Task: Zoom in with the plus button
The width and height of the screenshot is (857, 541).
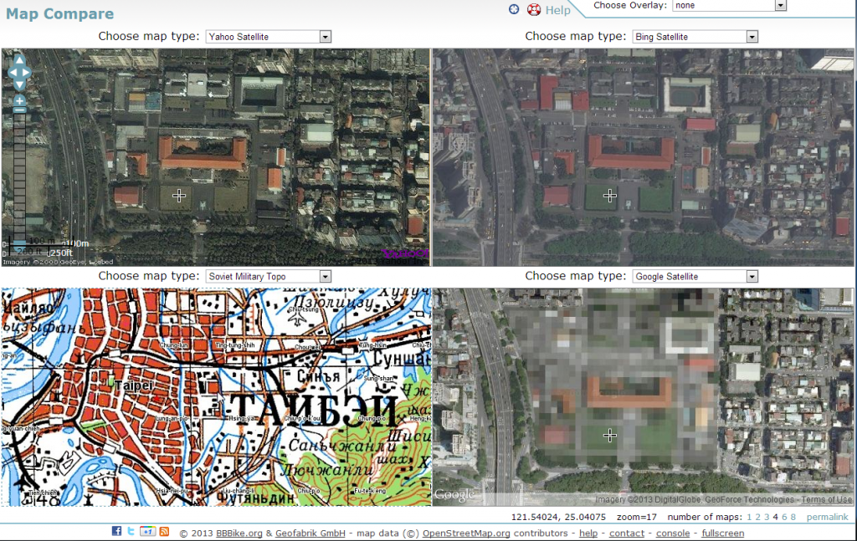Action: pyautogui.click(x=19, y=100)
